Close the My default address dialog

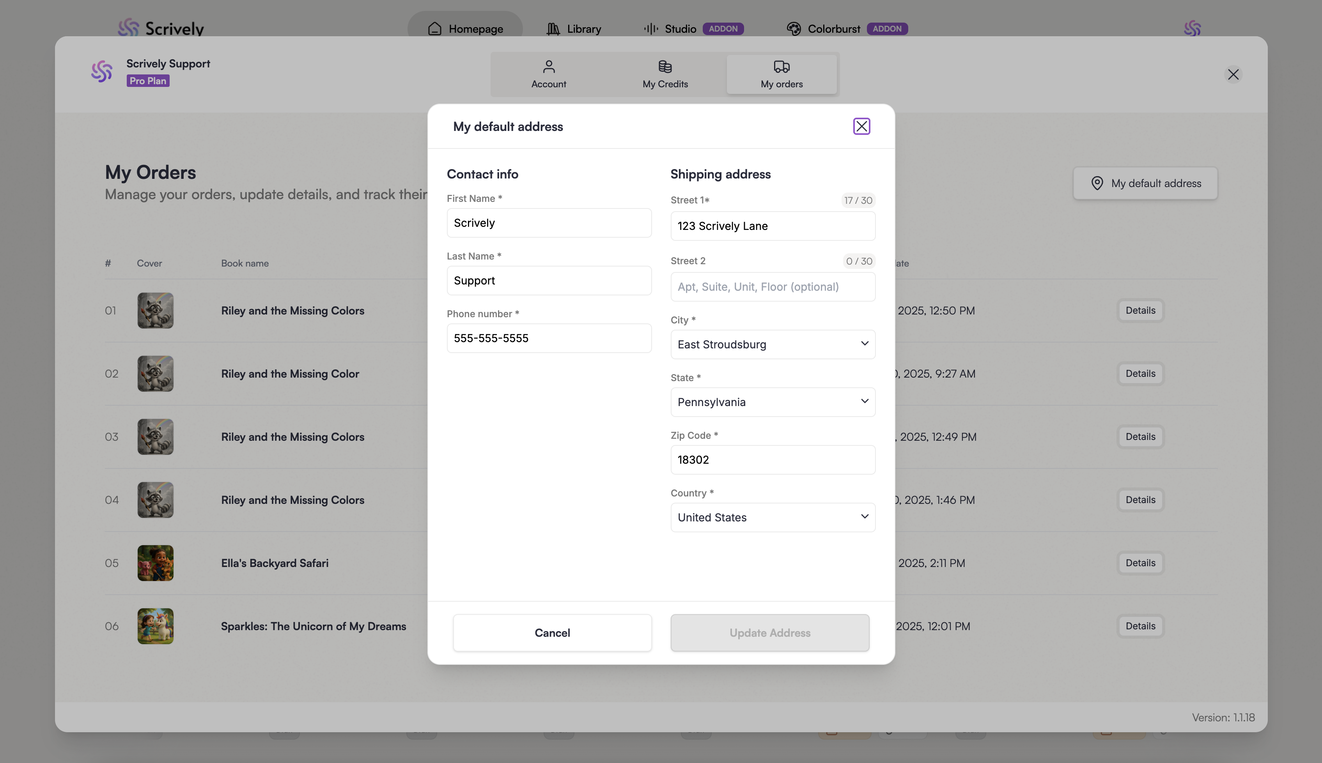[x=861, y=126]
